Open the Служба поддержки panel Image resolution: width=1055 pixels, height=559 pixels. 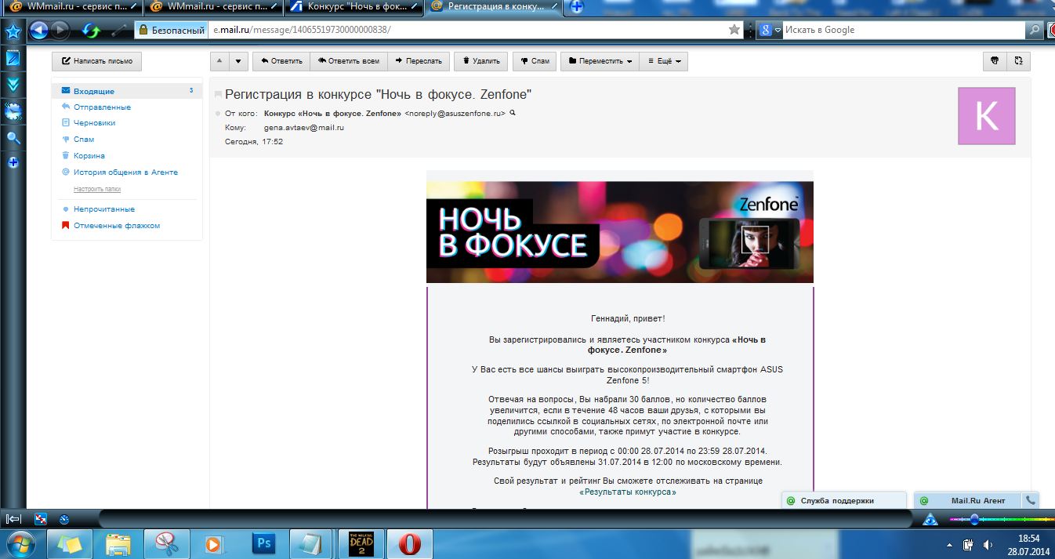tap(843, 500)
